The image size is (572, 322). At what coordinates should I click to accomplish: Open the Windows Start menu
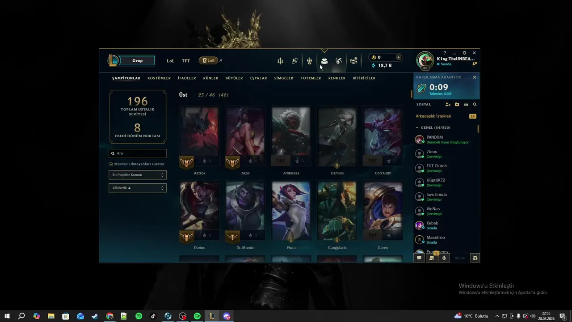(x=7, y=316)
